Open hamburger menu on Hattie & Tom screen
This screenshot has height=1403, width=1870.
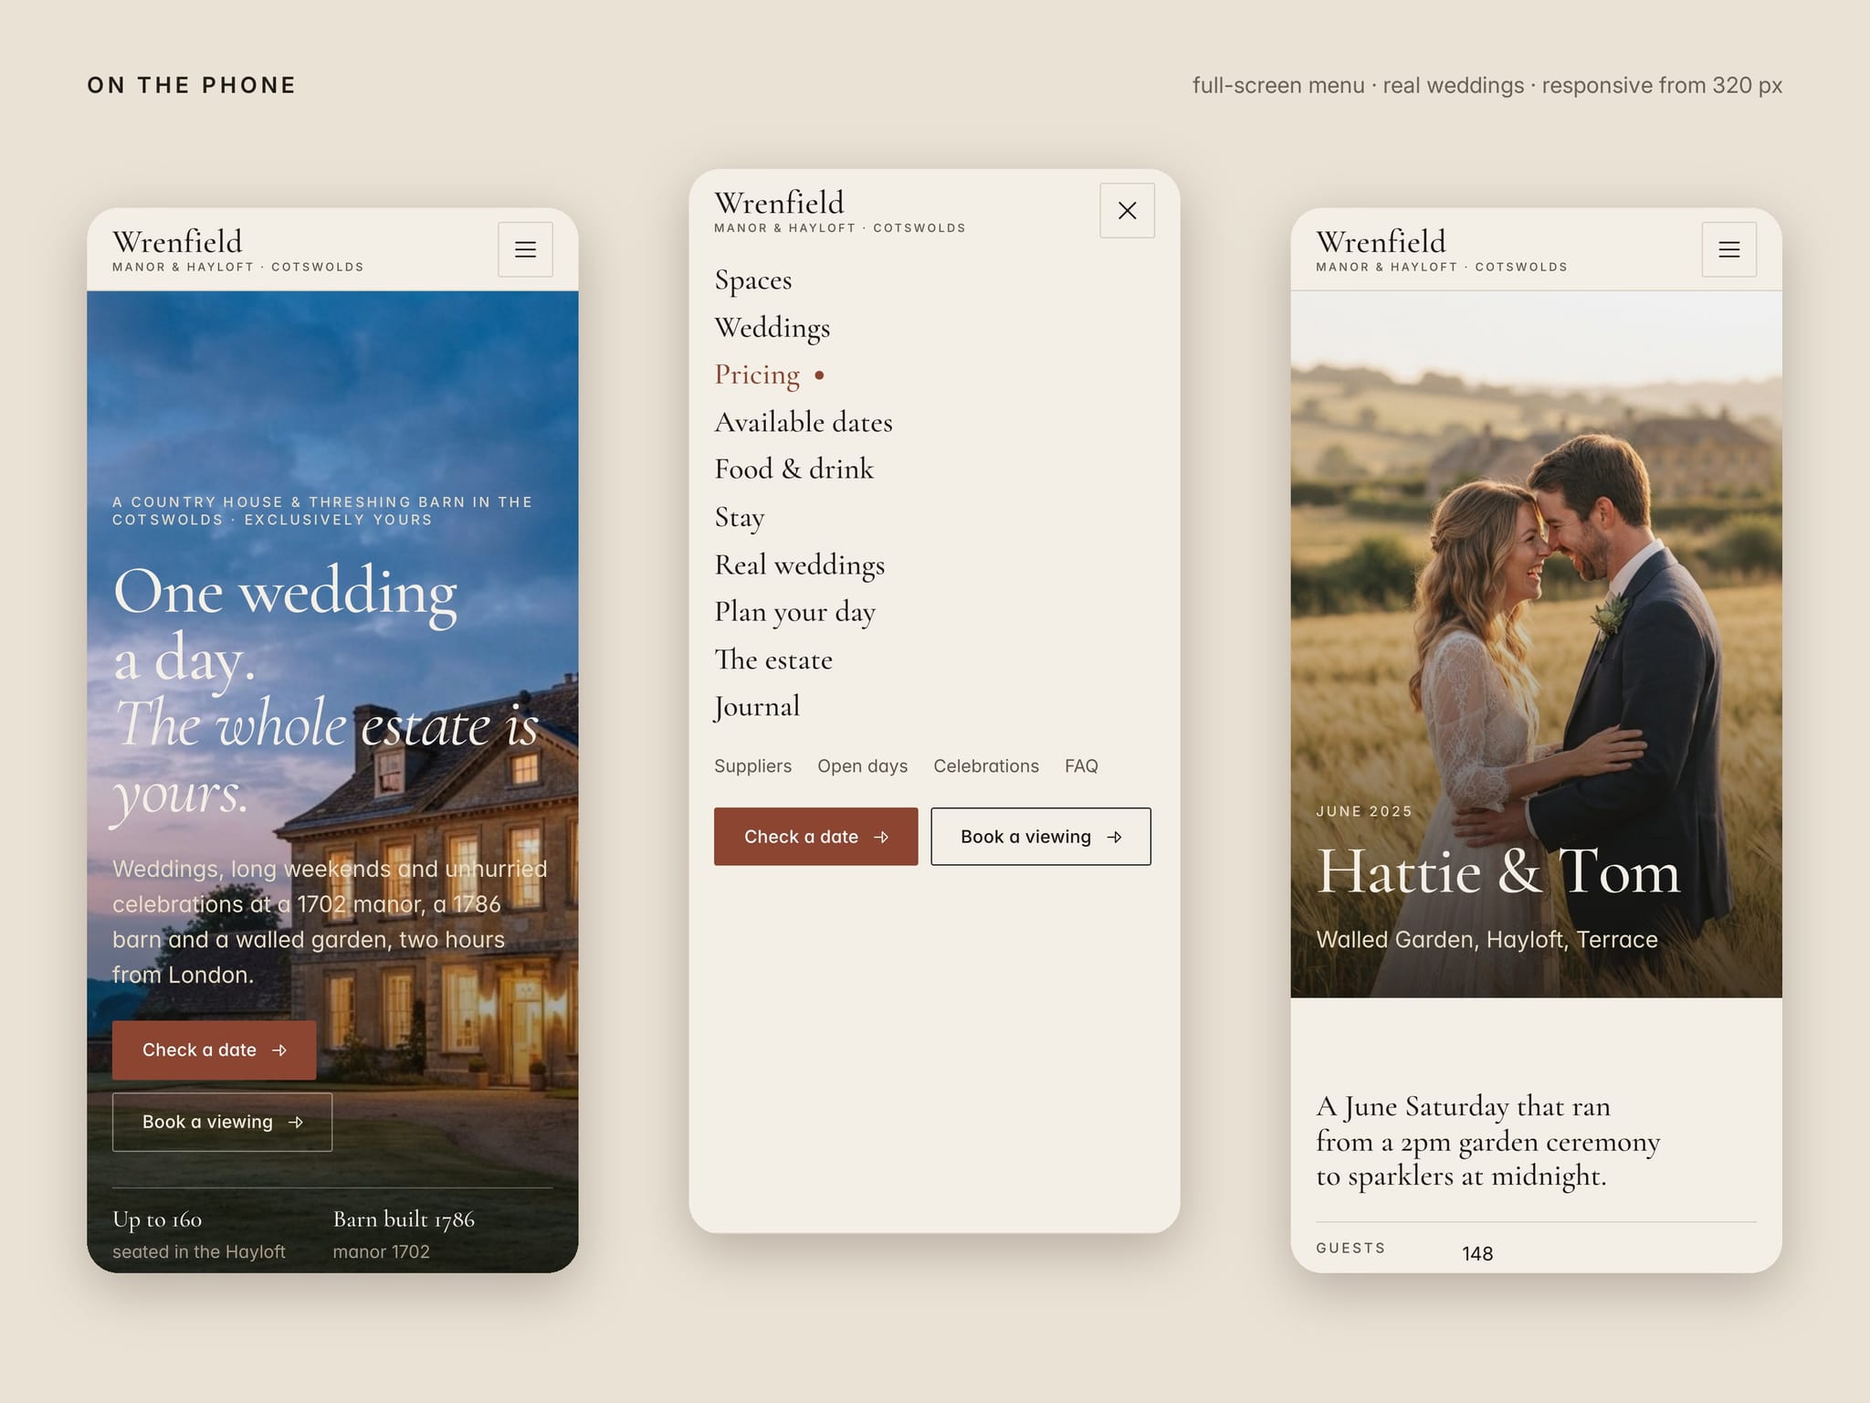1728,249
